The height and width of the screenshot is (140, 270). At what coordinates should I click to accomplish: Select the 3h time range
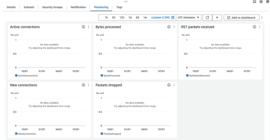[x=114, y=18]
